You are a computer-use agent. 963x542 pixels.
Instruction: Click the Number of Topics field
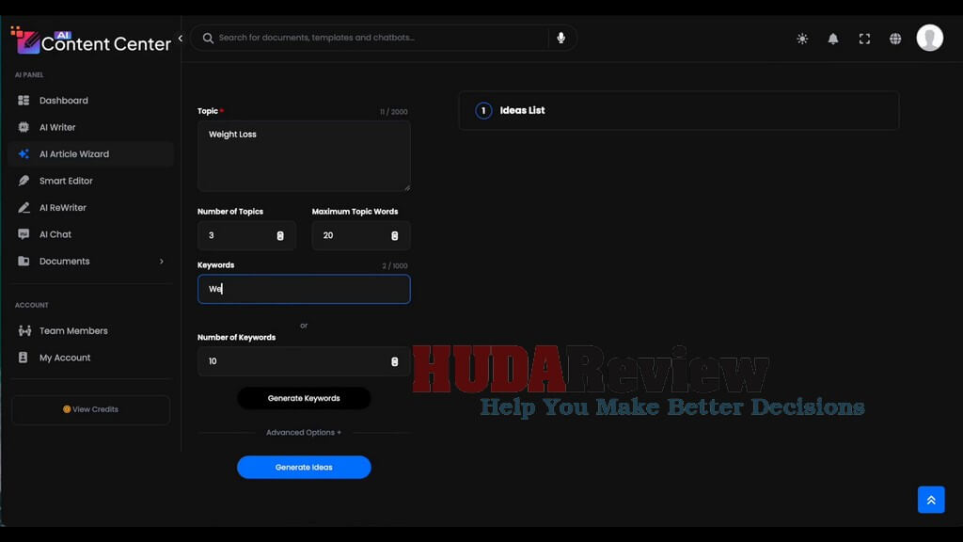246,235
